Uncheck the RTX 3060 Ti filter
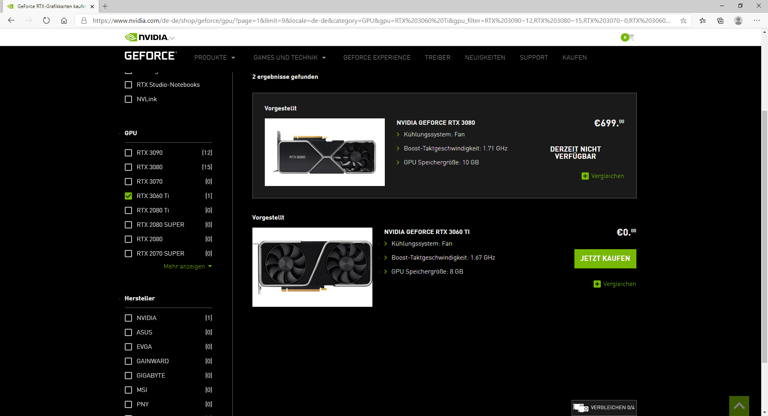This screenshot has width=768, height=416. [128, 196]
